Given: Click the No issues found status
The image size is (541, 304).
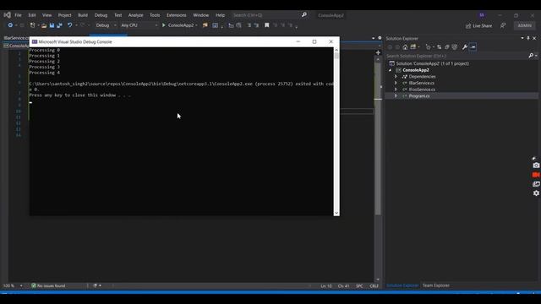Looking at the screenshot, I should click(48, 285).
